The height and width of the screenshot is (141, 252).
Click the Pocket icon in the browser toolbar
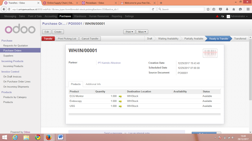220,9
